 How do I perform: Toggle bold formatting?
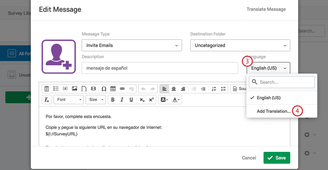[113, 100]
